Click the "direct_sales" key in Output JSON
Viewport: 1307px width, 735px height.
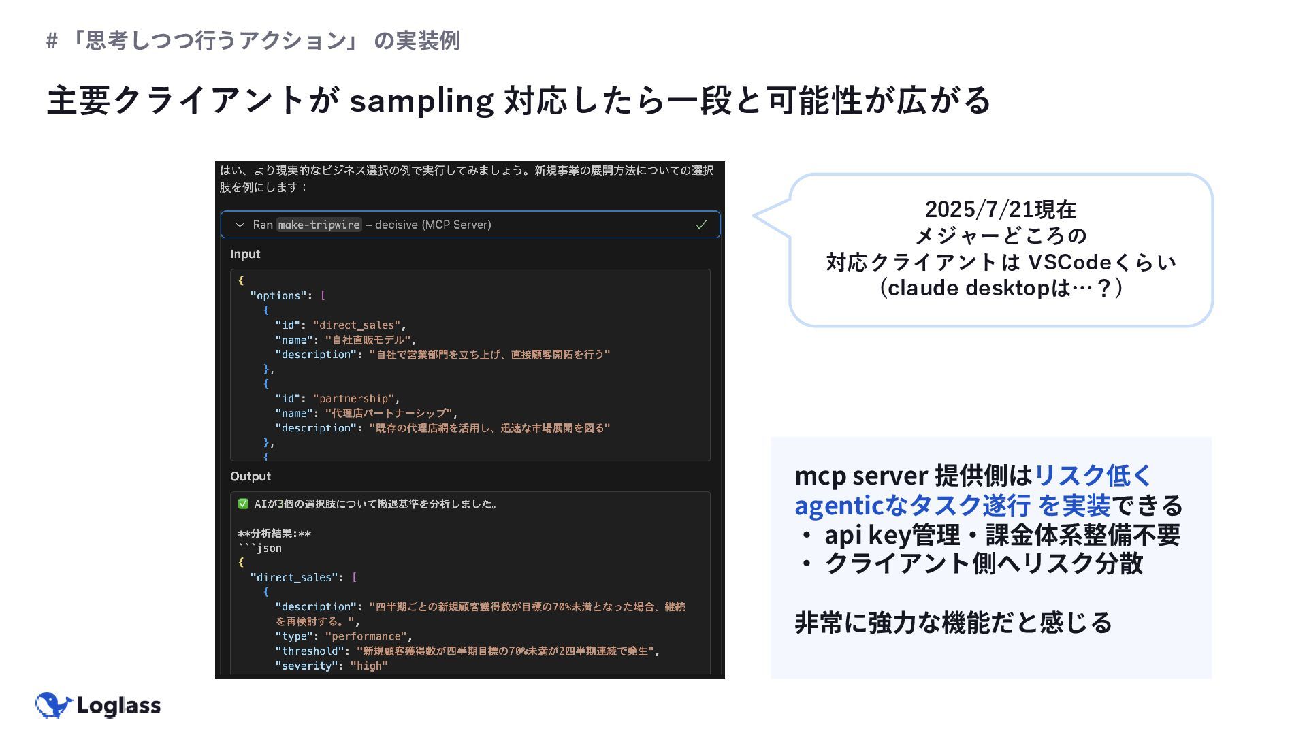(294, 577)
